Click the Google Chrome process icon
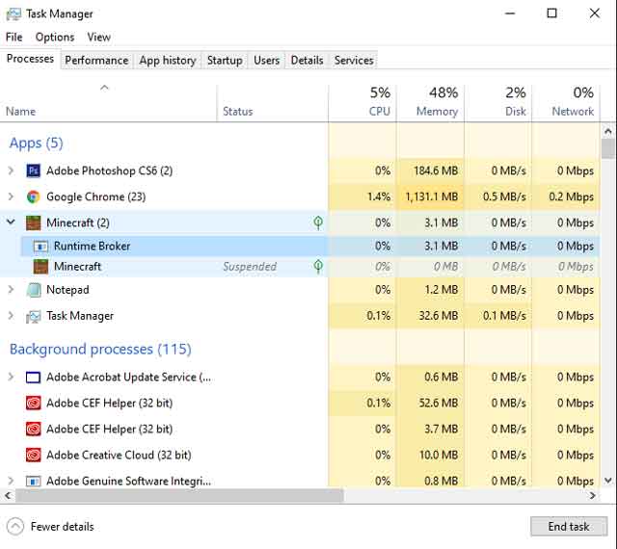The height and width of the screenshot is (549, 617). pyautogui.click(x=33, y=196)
